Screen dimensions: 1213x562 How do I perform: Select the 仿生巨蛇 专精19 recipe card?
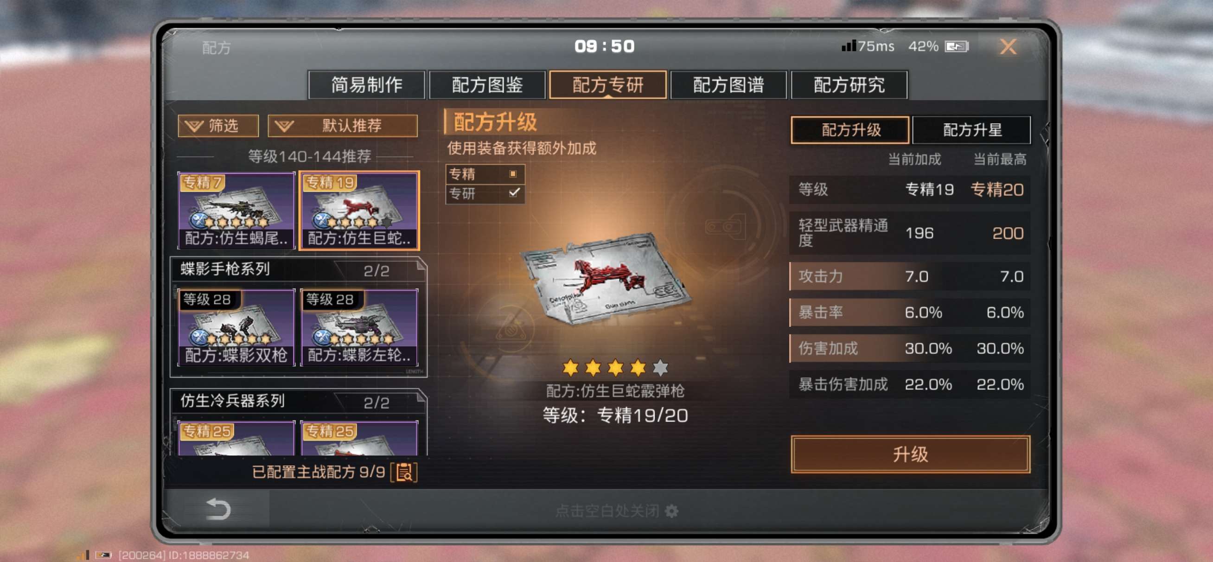click(359, 211)
